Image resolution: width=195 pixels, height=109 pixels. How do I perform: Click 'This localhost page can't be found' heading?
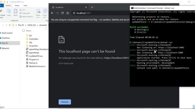(x=87, y=51)
